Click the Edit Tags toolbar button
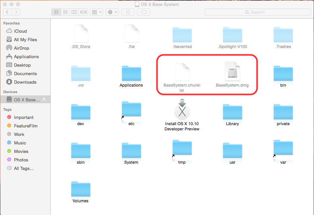Screen dimensions: 314x215 (144, 12)
